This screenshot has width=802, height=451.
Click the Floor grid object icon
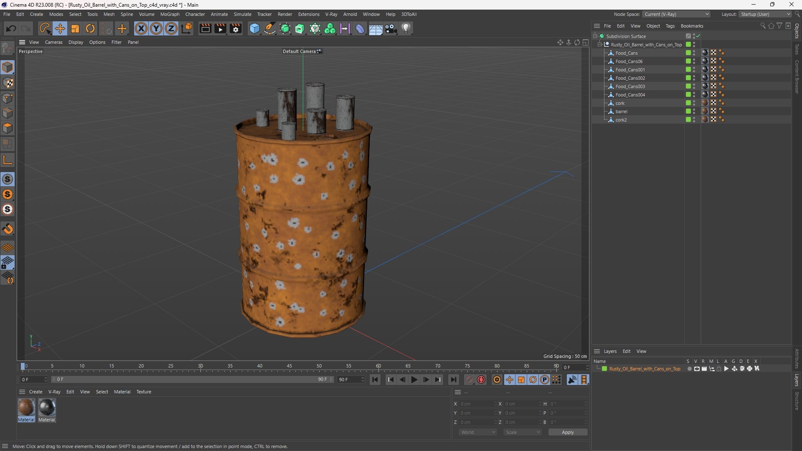(x=376, y=29)
